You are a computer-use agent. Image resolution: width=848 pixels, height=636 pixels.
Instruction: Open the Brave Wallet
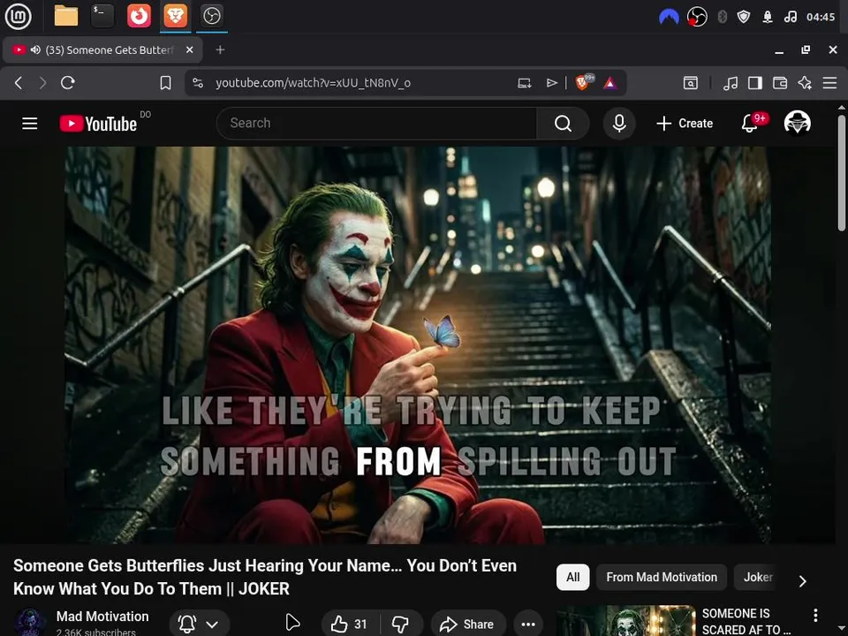point(780,83)
